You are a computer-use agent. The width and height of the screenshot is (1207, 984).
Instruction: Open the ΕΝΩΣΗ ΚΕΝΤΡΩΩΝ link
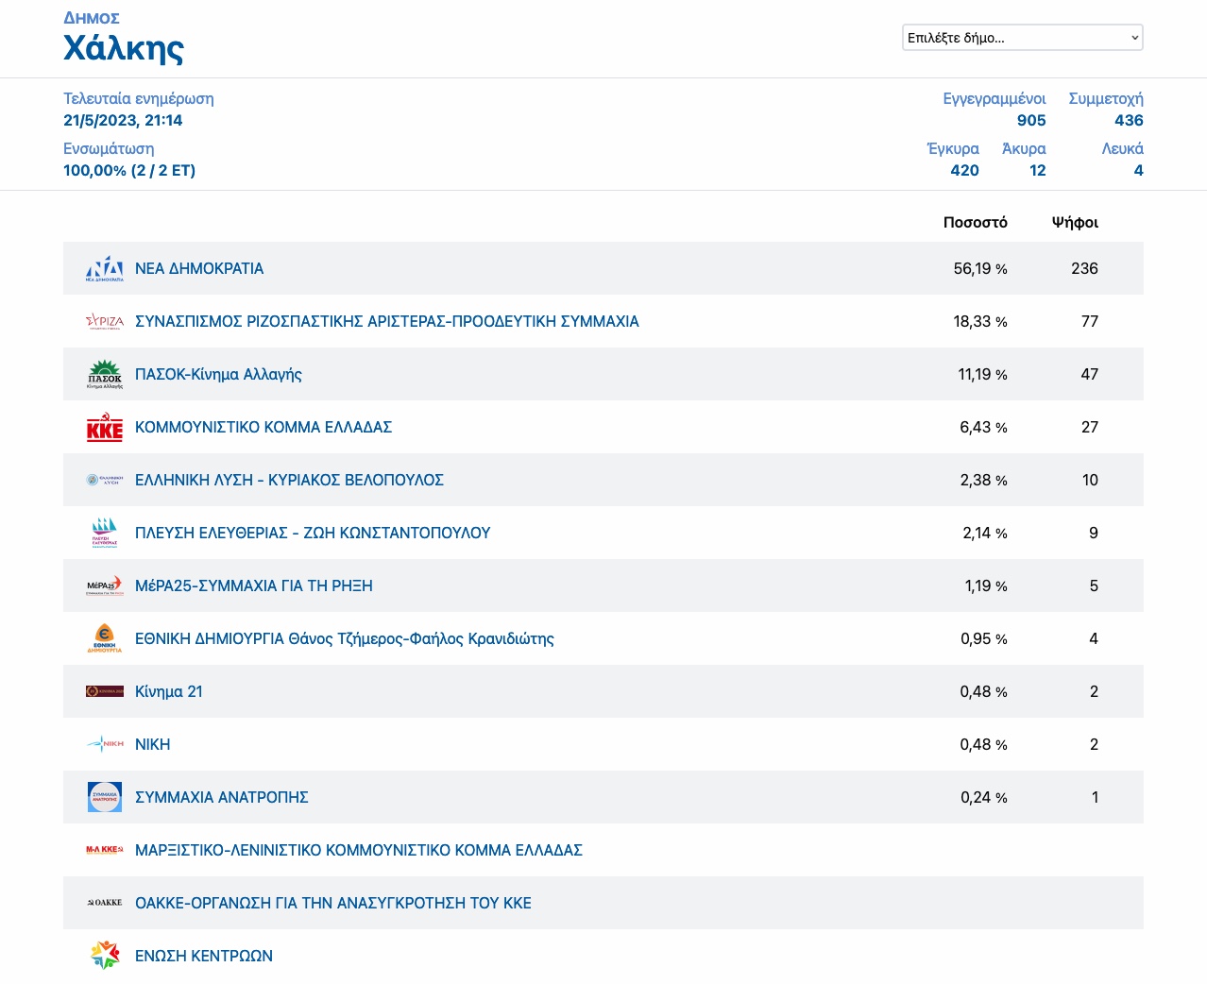coord(204,956)
